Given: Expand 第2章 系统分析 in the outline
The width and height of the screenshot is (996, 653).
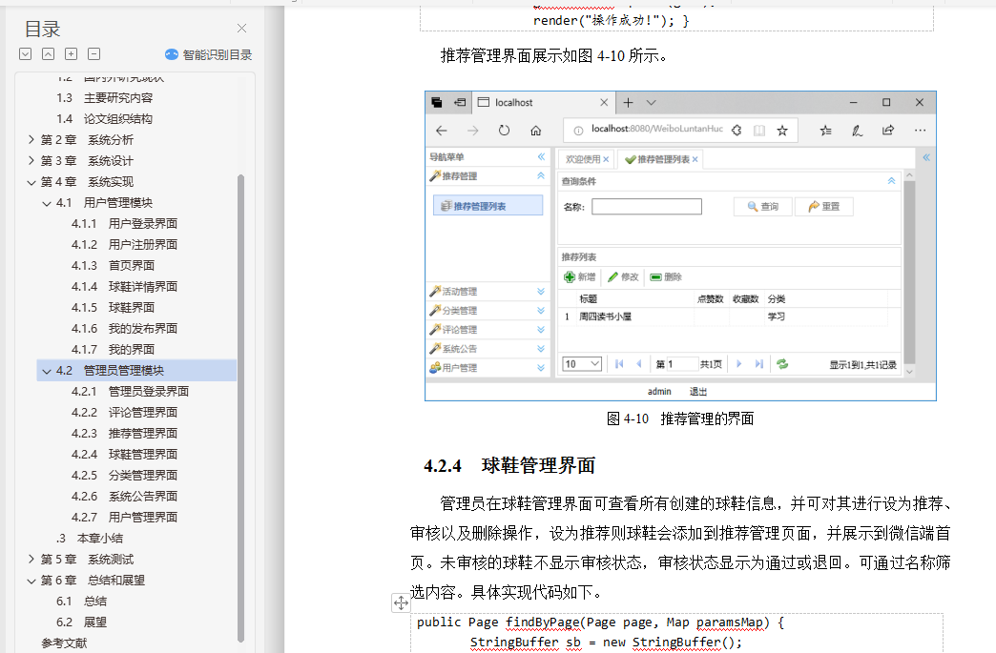Looking at the screenshot, I should (x=31, y=139).
